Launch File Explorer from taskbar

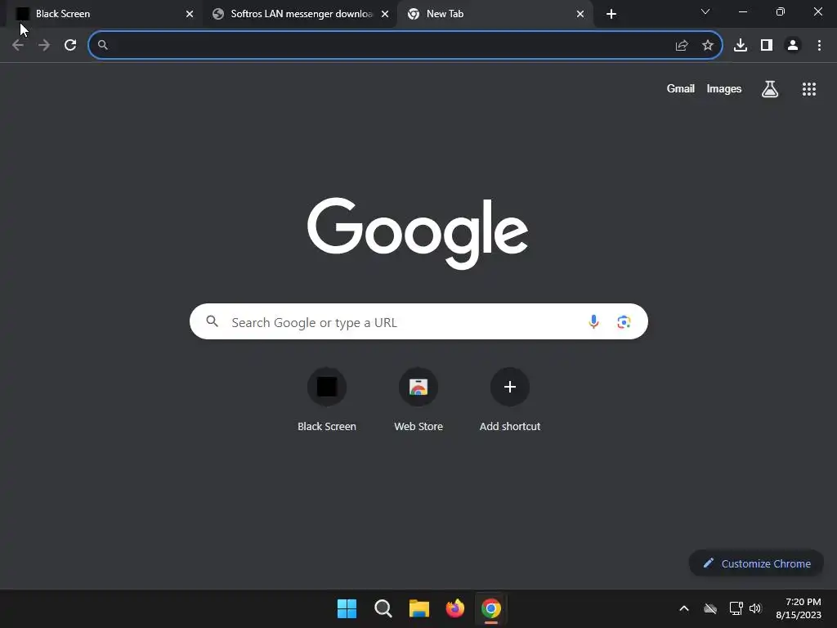tap(419, 608)
